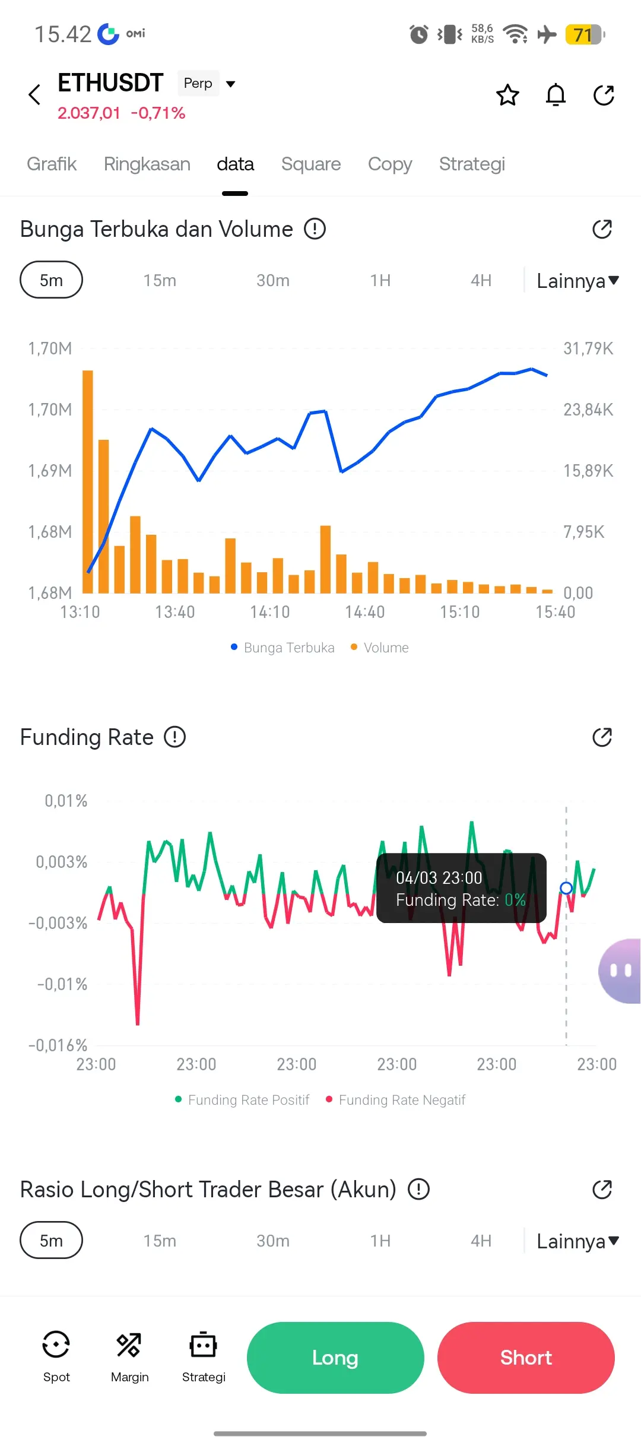Select 15m interval for open interest chart

(160, 280)
